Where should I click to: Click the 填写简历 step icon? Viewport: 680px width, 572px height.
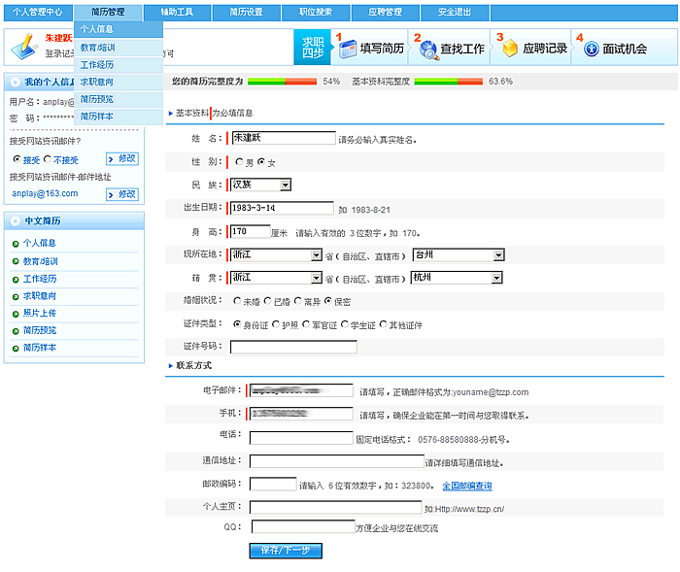pyautogui.click(x=348, y=49)
